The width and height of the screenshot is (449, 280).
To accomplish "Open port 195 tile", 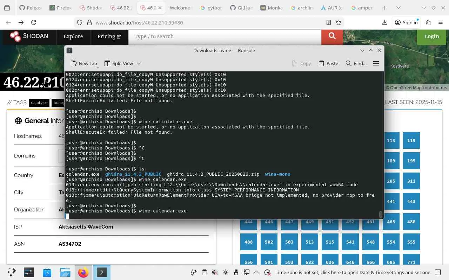I will coord(411,161).
